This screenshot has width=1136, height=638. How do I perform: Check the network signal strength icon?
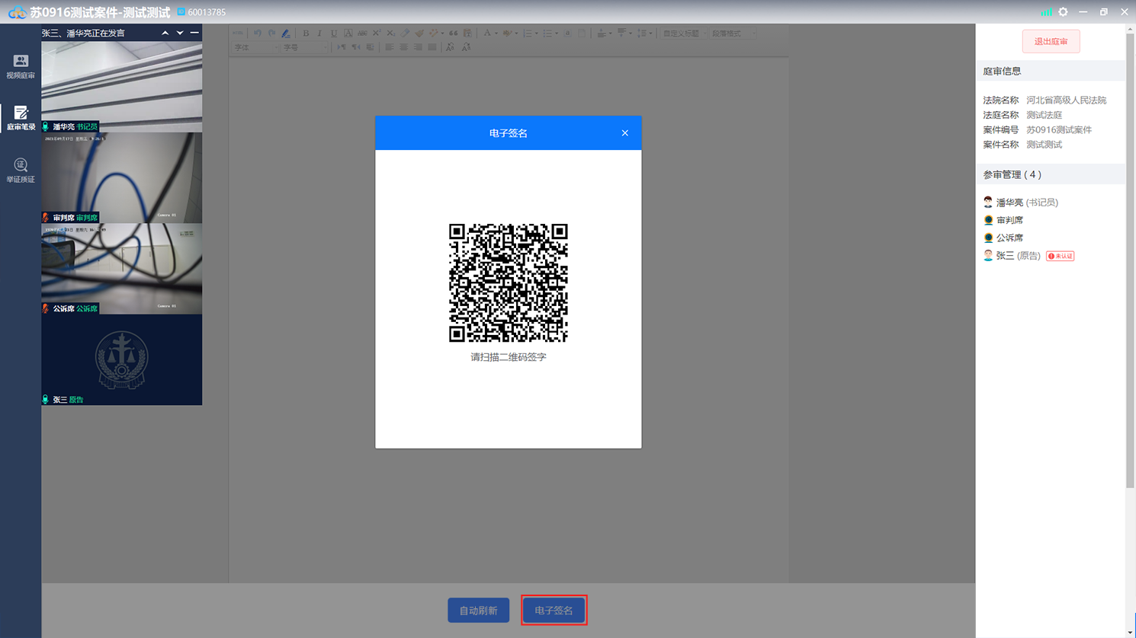pos(1046,12)
